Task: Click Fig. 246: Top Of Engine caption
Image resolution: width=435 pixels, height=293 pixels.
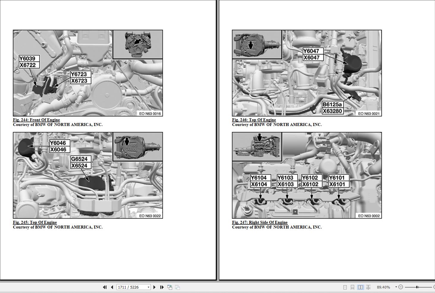Action: (x=254, y=120)
